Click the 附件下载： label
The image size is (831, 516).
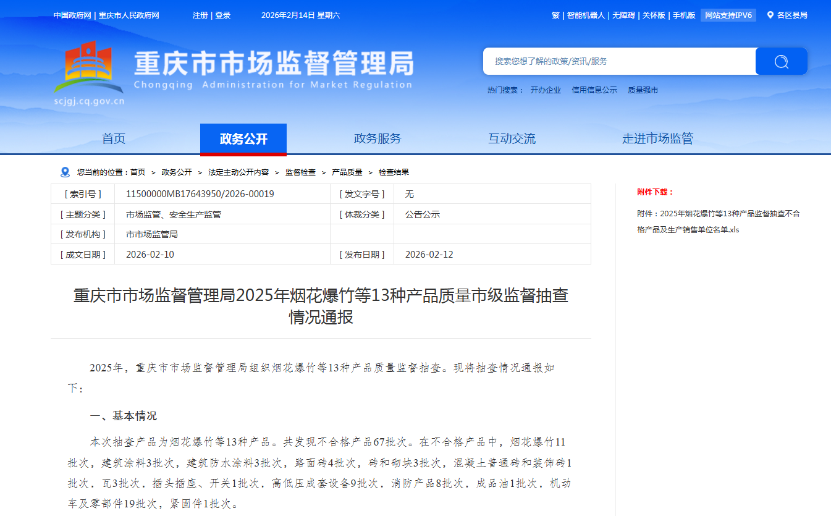656,192
